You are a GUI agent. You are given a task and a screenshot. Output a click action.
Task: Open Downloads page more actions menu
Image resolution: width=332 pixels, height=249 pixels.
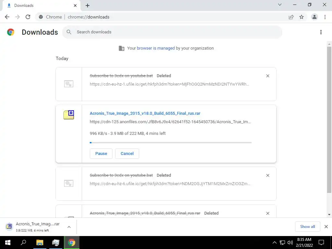click(x=321, y=32)
